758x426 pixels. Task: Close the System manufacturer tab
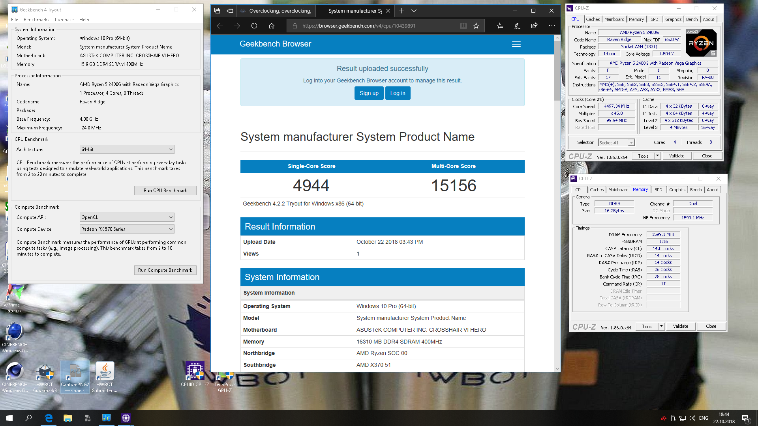point(388,11)
